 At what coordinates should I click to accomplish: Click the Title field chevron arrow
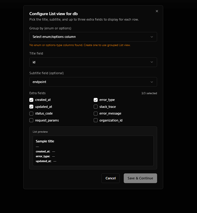152,62
